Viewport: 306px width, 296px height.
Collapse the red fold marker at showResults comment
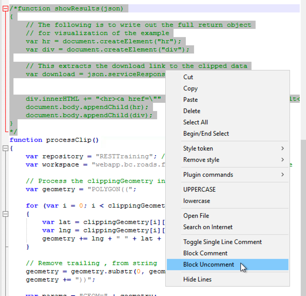tap(6, 8)
